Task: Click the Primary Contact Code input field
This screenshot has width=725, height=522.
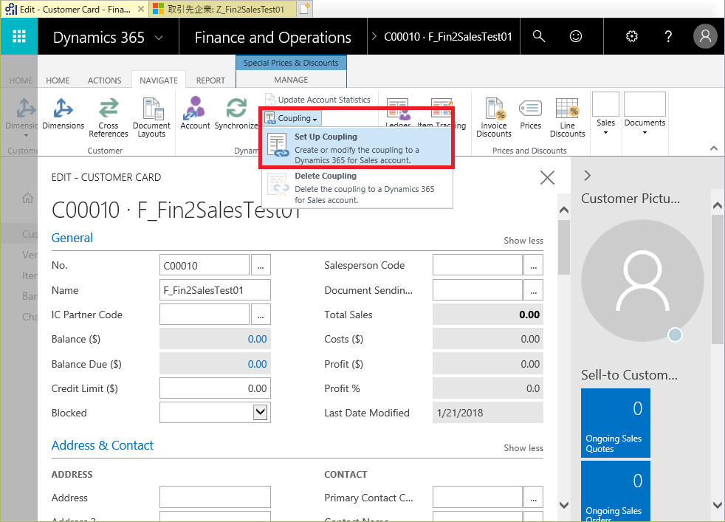Action: tap(478, 498)
